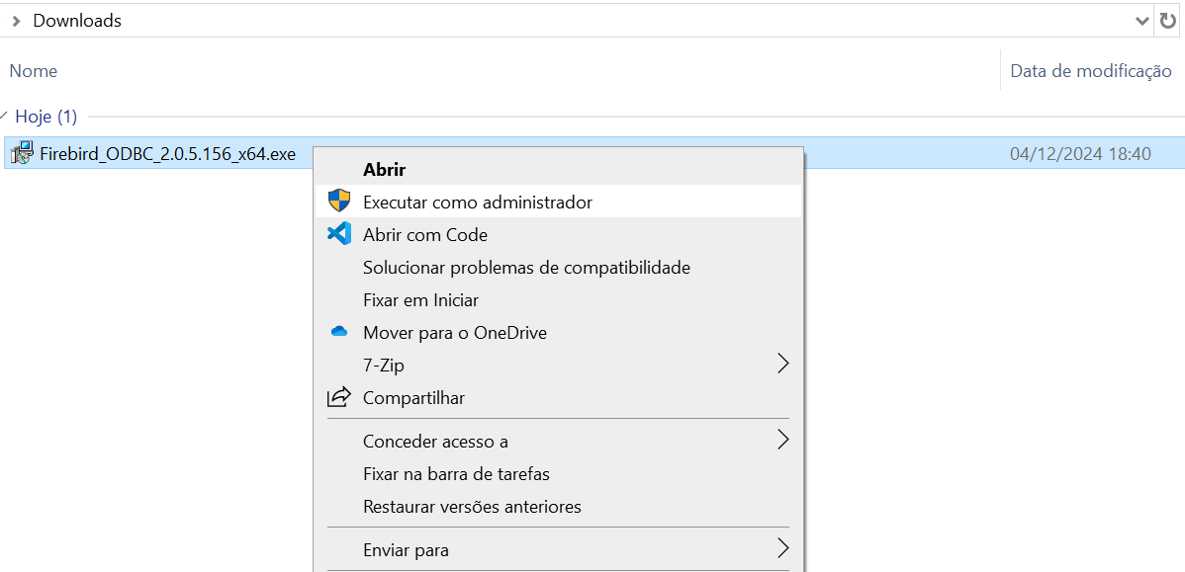
Task: Click the VS Code icon in context menu
Action: pyautogui.click(x=339, y=234)
